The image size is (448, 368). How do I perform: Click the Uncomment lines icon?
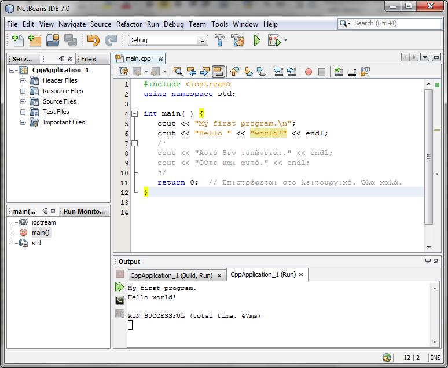[x=352, y=72]
